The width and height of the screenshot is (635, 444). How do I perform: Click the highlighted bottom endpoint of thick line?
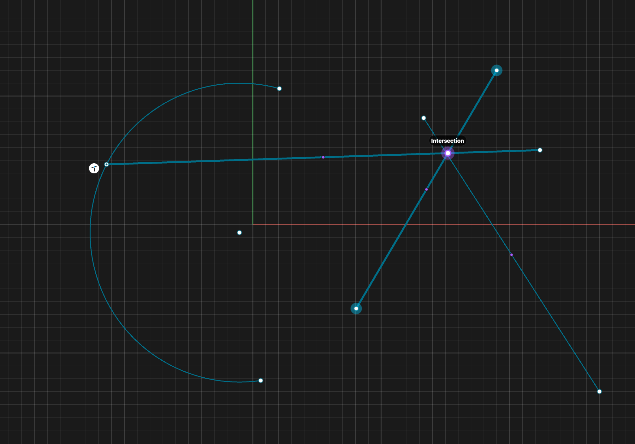click(x=356, y=309)
